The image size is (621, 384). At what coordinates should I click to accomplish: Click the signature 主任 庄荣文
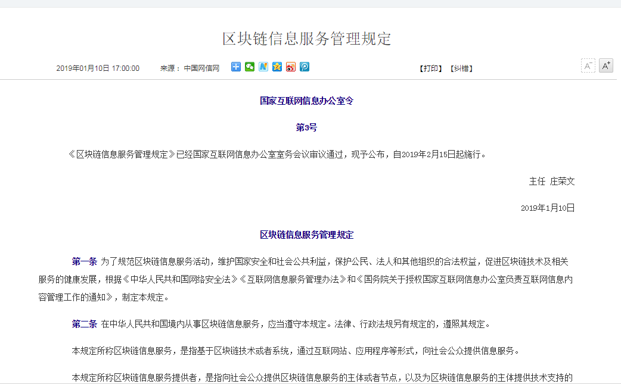tap(551, 182)
